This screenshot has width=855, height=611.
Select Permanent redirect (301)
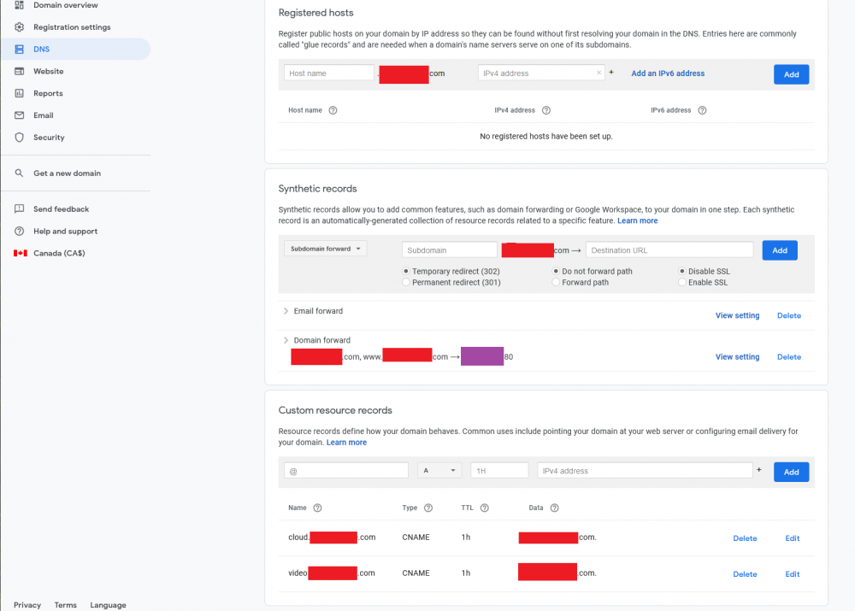[x=405, y=282]
